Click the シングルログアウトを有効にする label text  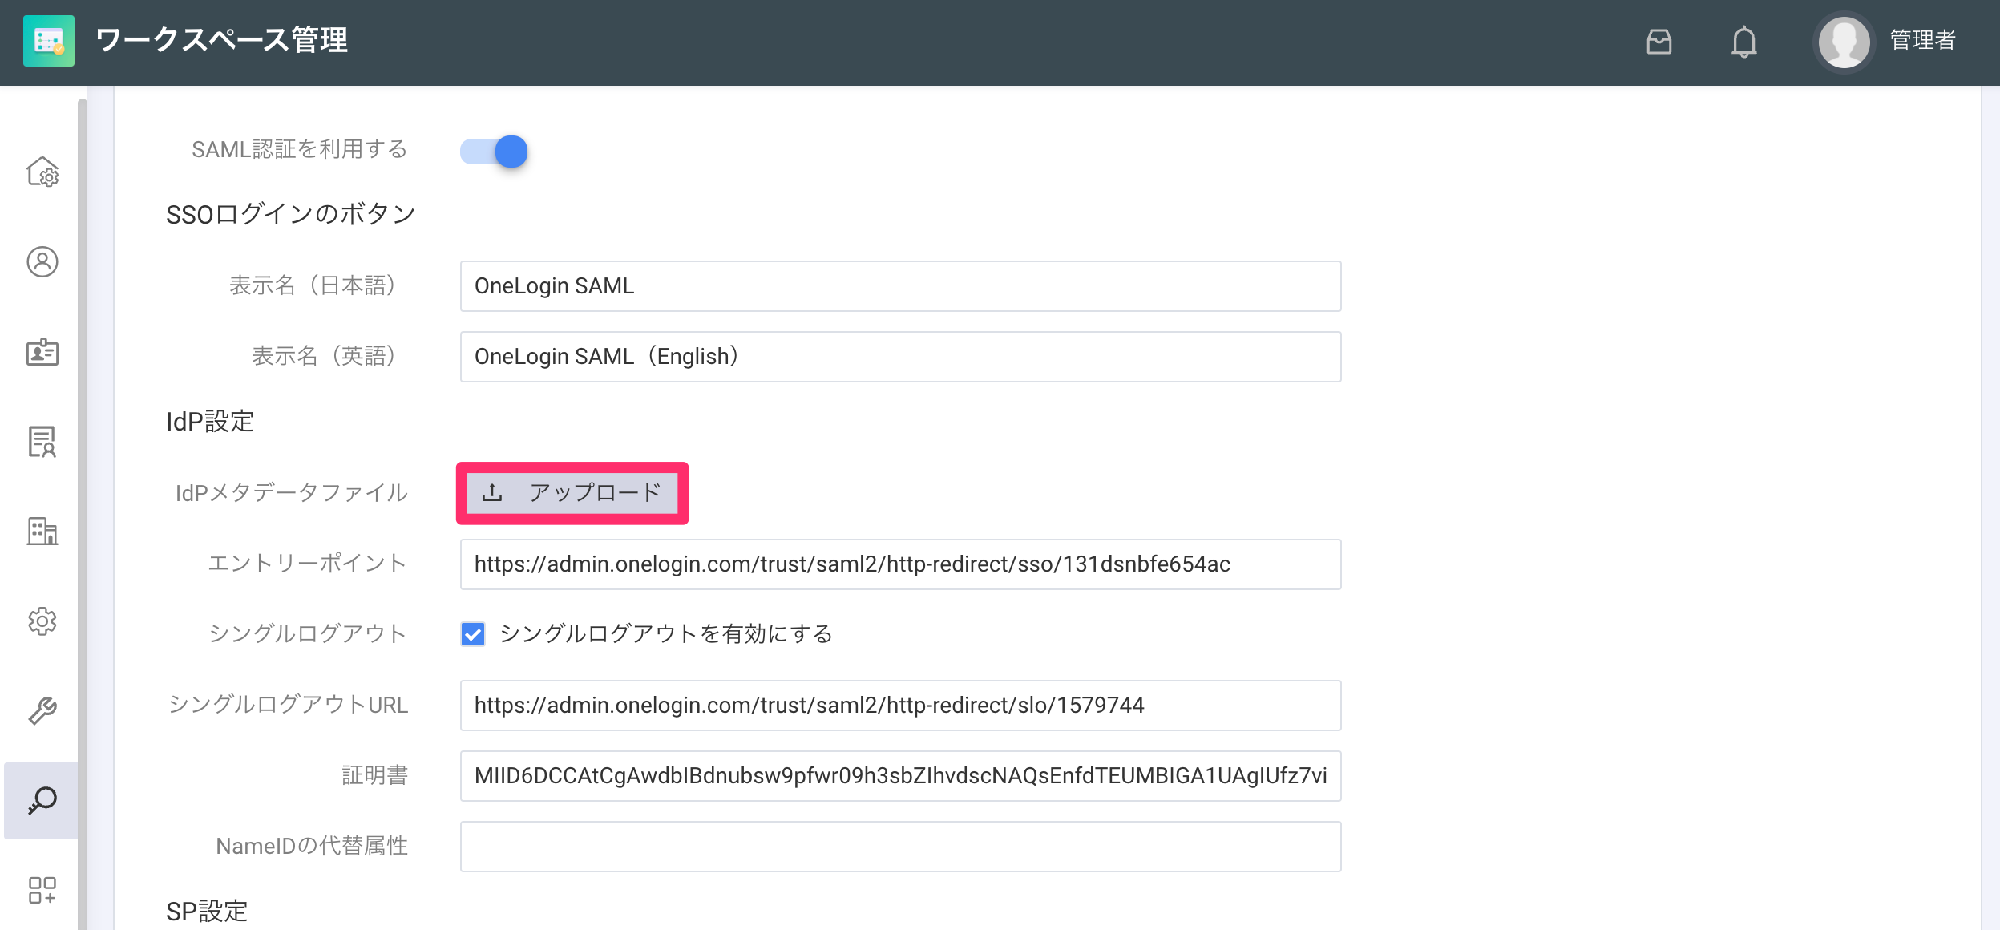pyautogui.click(x=666, y=634)
